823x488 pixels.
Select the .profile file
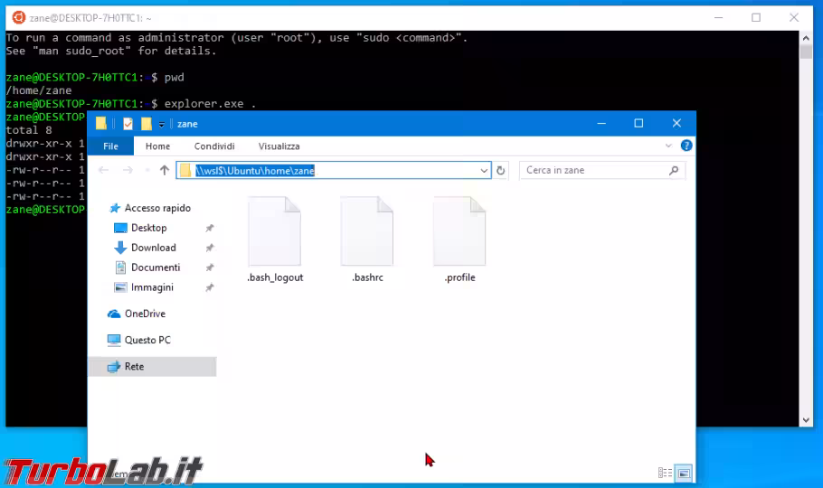tap(459, 239)
